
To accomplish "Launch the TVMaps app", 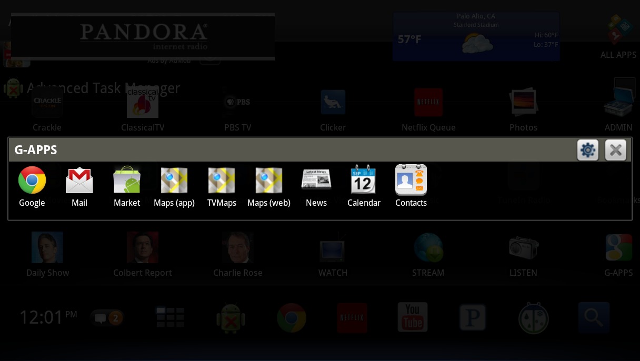I will [x=222, y=186].
